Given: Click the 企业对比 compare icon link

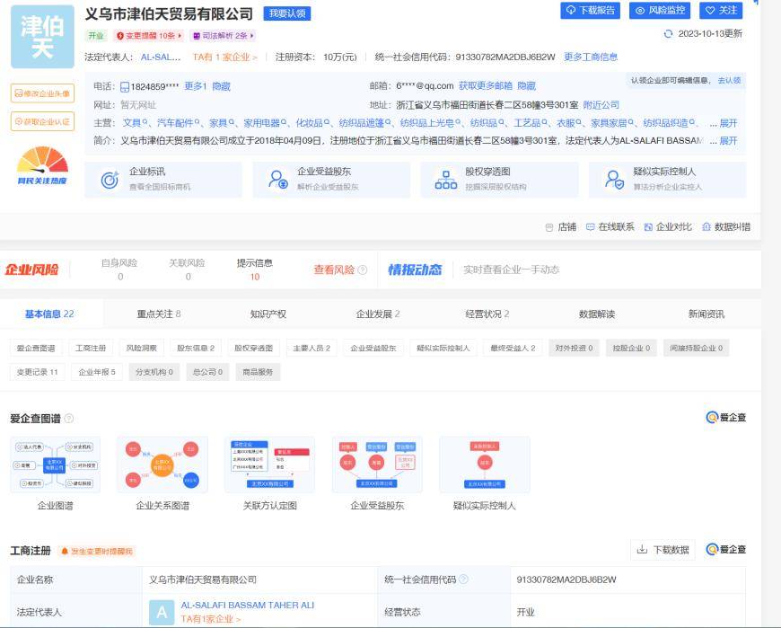Looking at the screenshot, I should coord(668,227).
